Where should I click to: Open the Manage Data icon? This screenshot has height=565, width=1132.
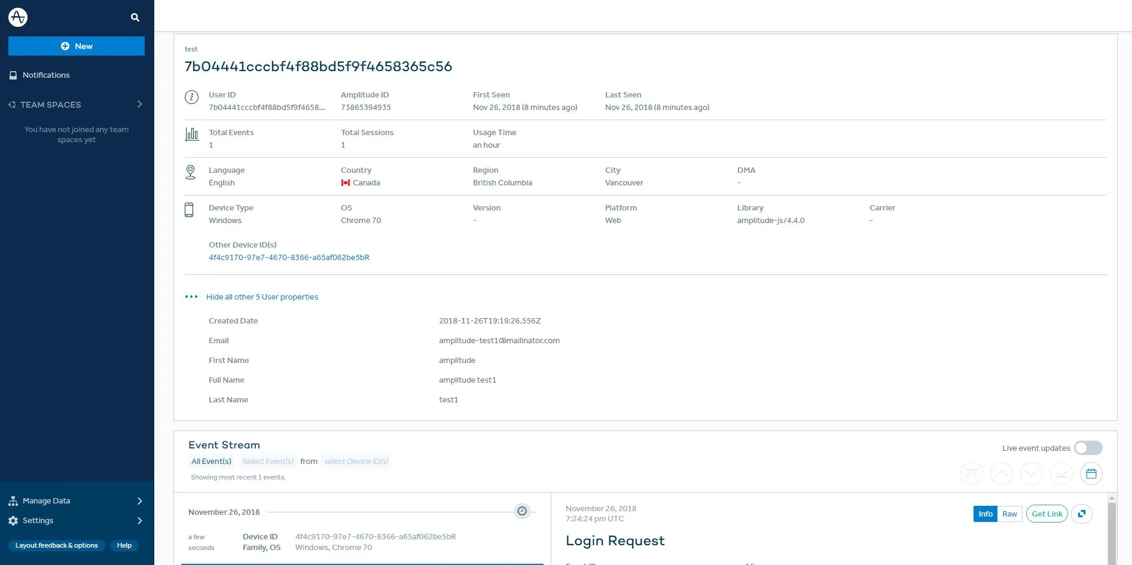click(x=13, y=500)
